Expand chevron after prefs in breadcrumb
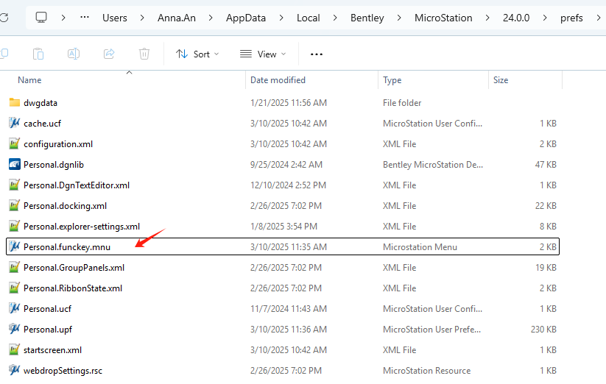Screen dimensions: 606x384 click(599, 18)
